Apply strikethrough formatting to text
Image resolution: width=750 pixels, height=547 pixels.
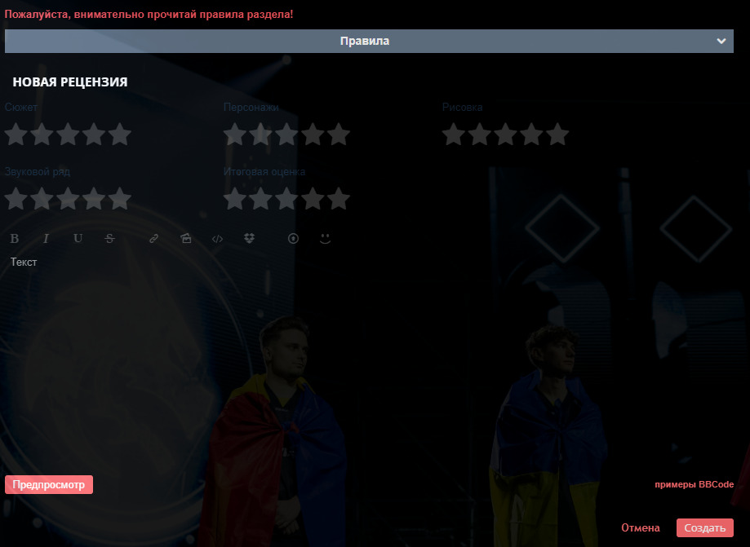click(x=109, y=238)
